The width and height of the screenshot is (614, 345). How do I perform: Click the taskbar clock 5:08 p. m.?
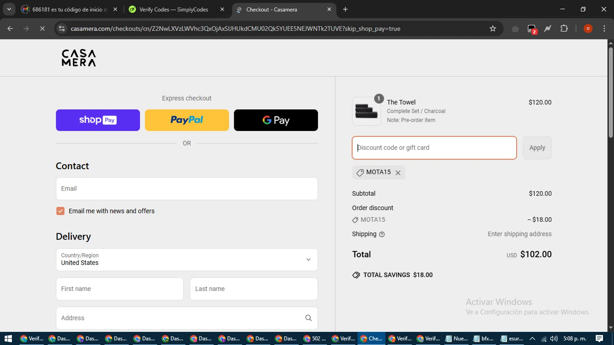pyautogui.click(x=575, y=338)
